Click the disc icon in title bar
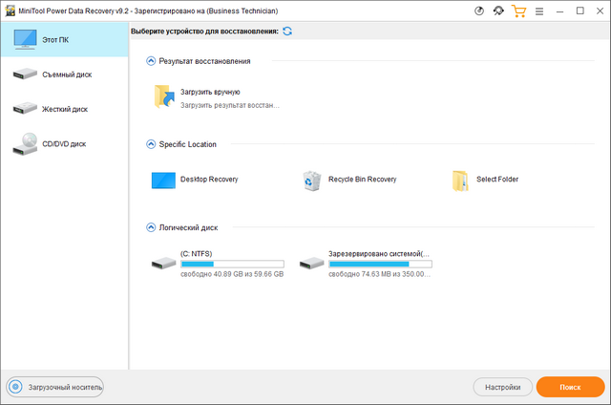The height and width of the screenshot is (405, 611). pos(478,11)
